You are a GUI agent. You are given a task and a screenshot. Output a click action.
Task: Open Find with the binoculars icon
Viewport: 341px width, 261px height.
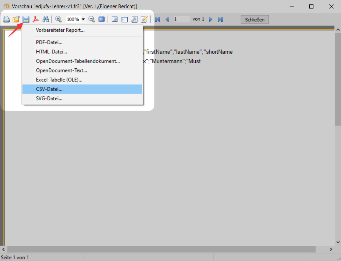pyautogui.click(x=46, y=19)
